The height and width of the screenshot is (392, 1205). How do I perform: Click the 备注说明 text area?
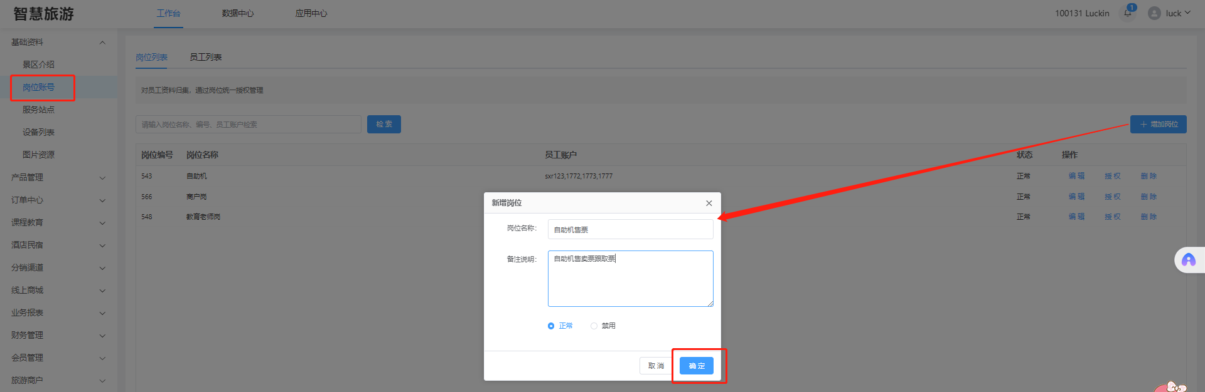tap(630, 279)
